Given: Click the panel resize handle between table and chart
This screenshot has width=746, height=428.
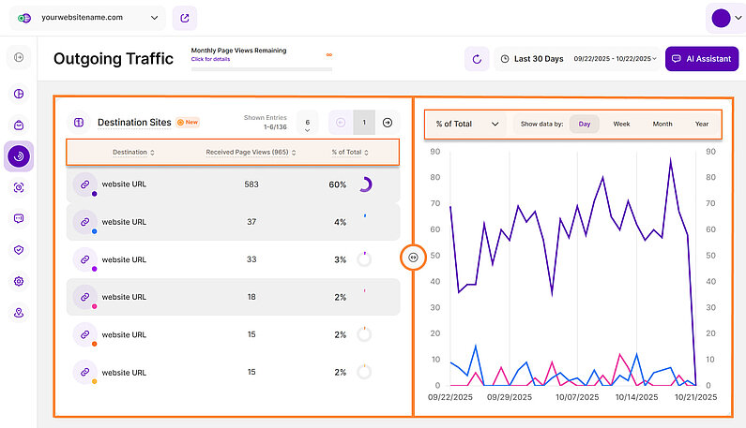Looking at the screenshot, I should tap(413, 257).
